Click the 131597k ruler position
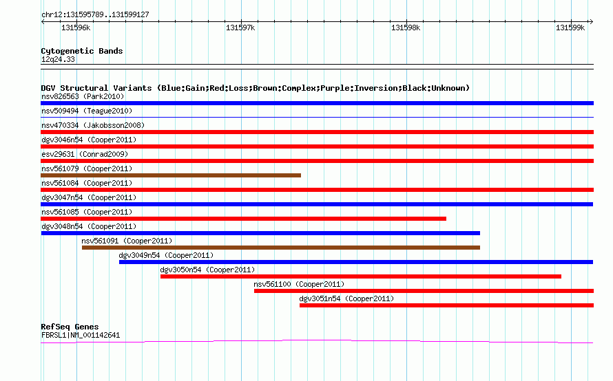 point(240,28)
